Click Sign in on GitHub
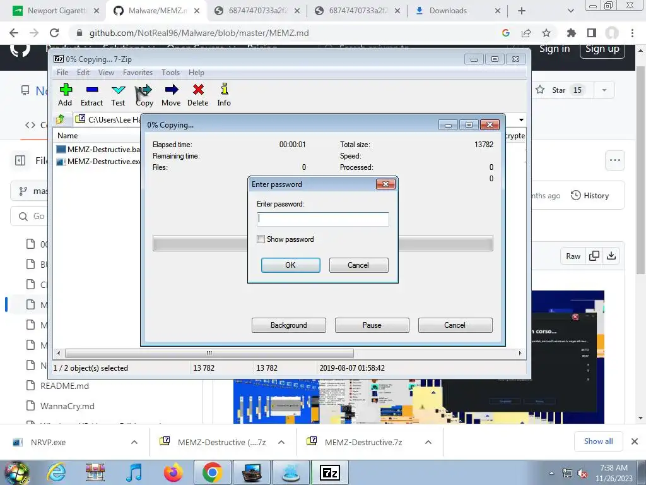This screenshot has height=485, width=646. point(555,49)
